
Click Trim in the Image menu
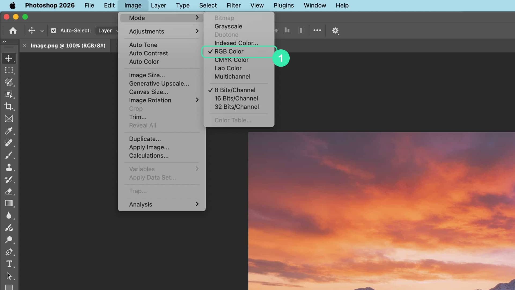(x=162, y=117)
